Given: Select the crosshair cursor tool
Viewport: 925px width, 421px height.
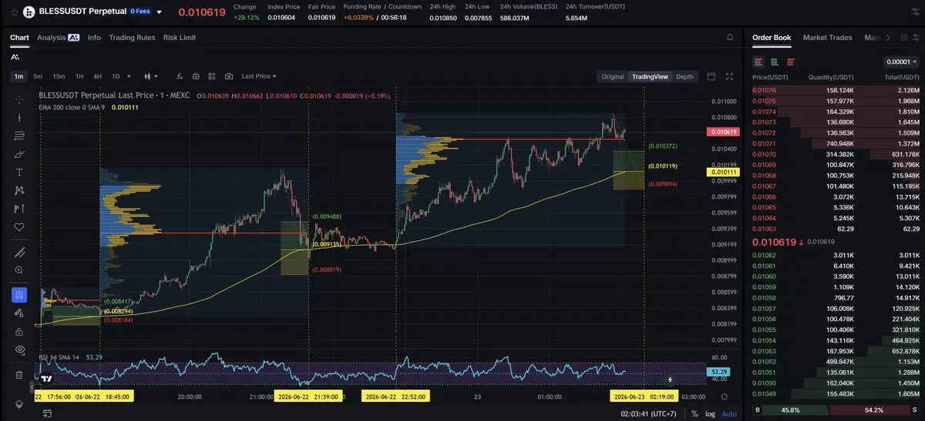Looking at the screenshot, I should (19, 99).
